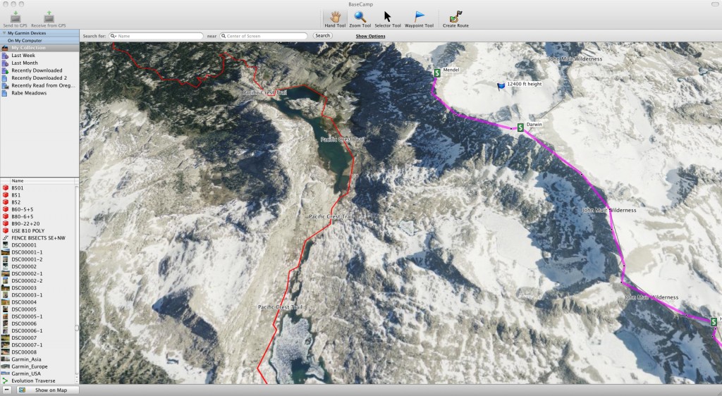This screenshot has width=722, height=396.
Task: Click the Mendel waypoint marker on map
Action: pos(437,73)
